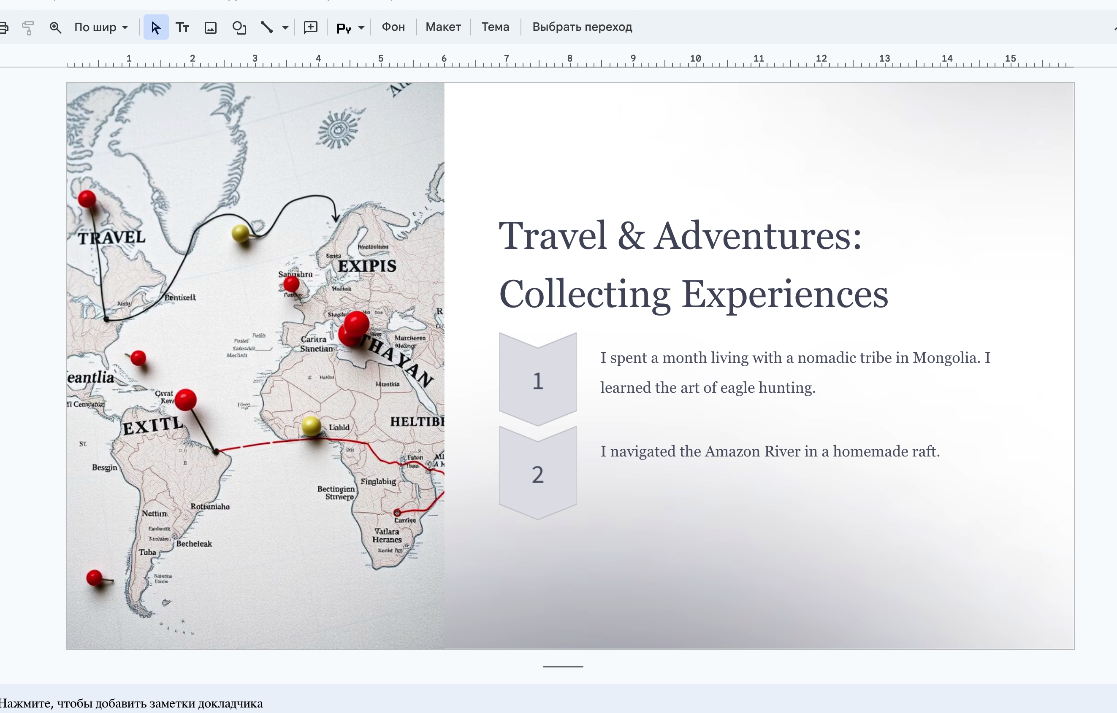Click the add comment icon
Screen dimensions: 1117x713
tap(310, 27)
